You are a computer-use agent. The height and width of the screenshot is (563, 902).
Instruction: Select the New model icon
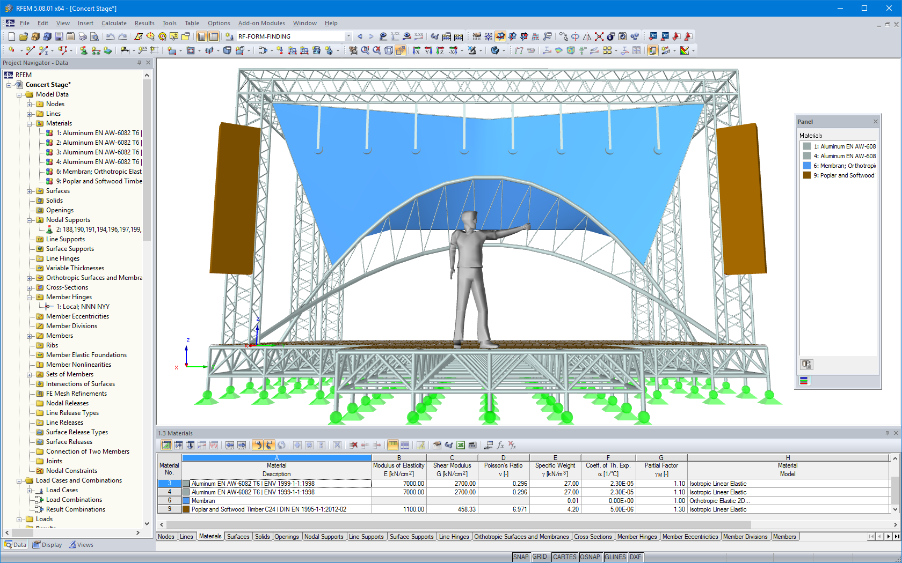point(12,36)
